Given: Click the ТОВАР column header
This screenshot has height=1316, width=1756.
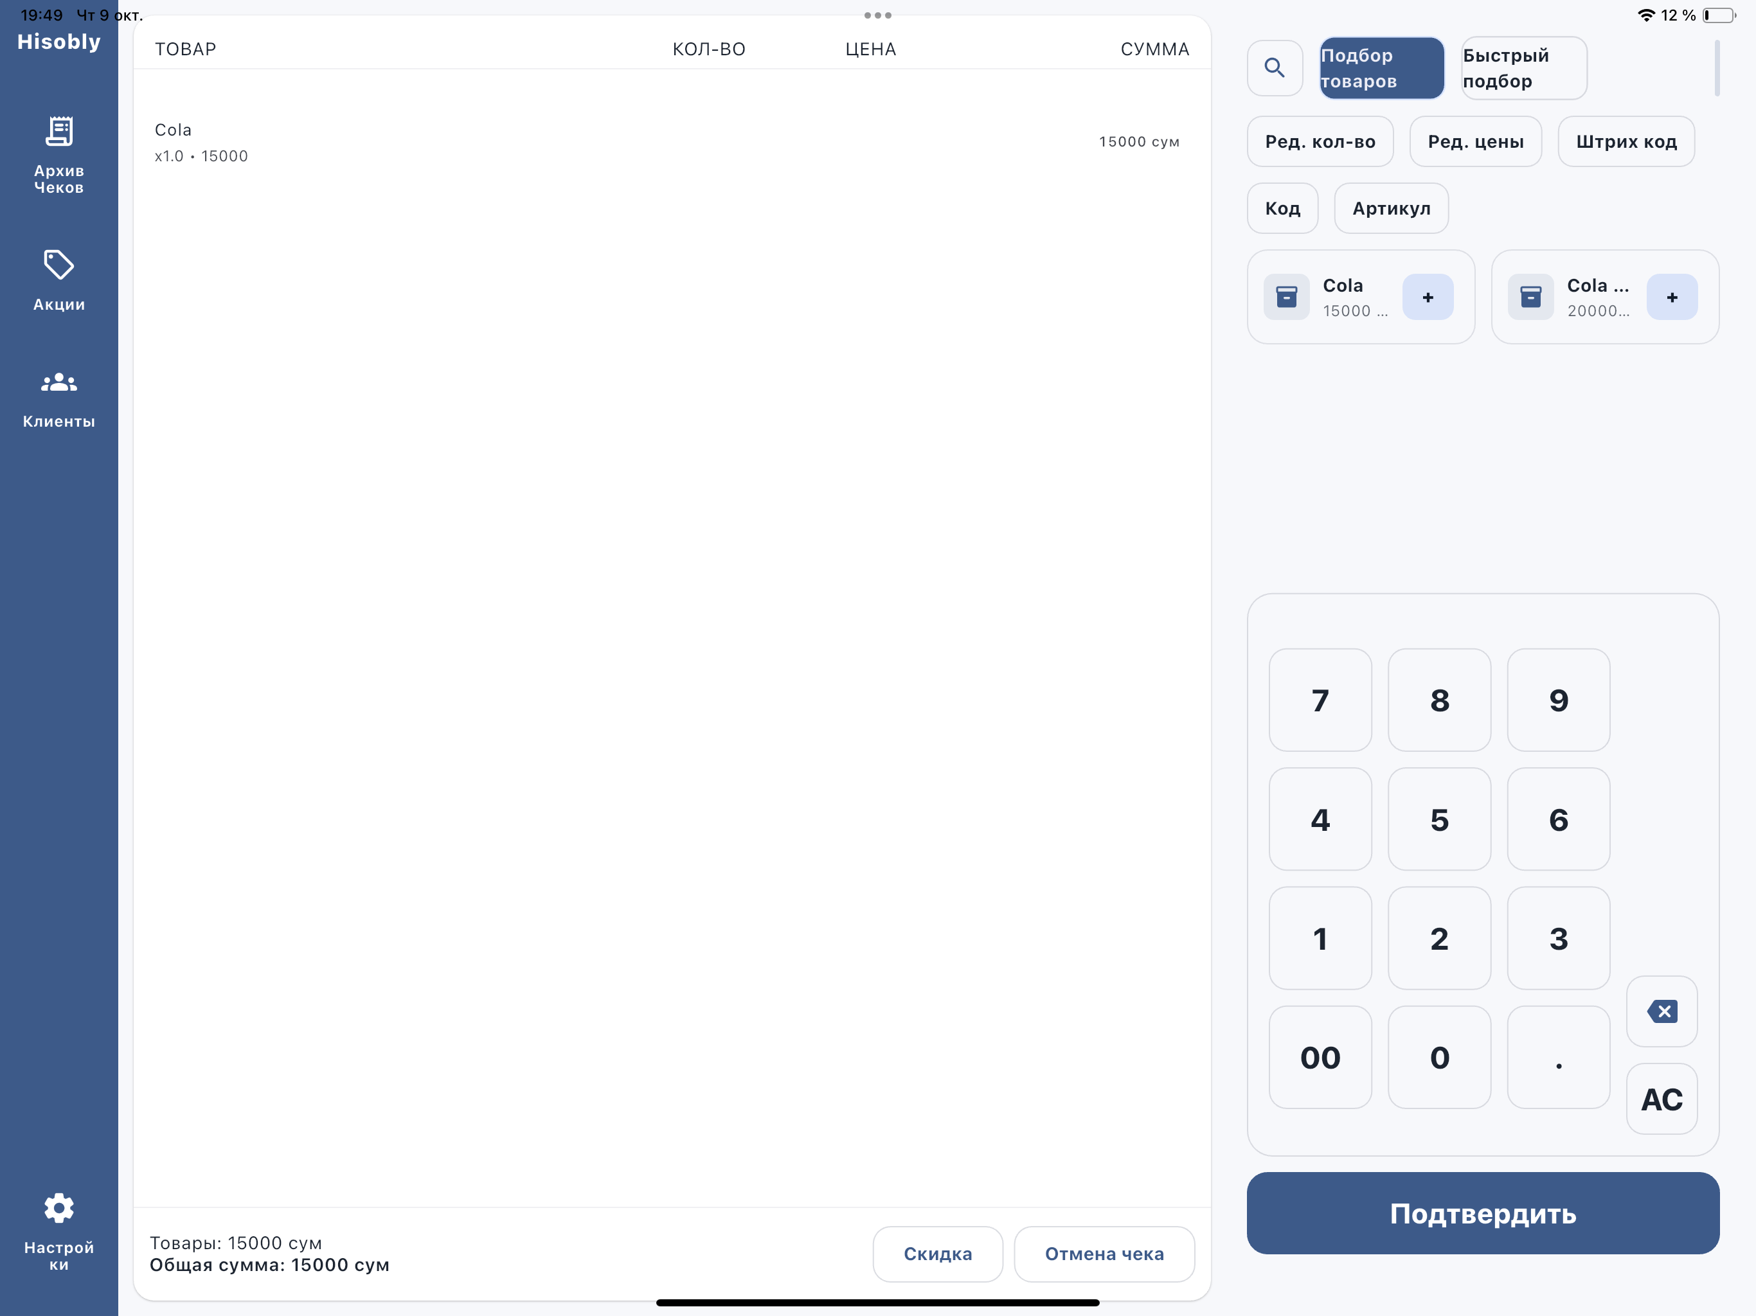Looking at the screenshot, I should point(185,49).
